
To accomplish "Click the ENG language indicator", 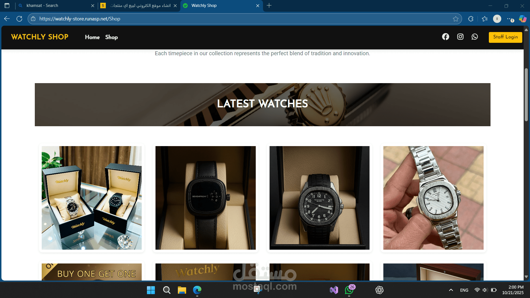I will click(x=464, y=290).
